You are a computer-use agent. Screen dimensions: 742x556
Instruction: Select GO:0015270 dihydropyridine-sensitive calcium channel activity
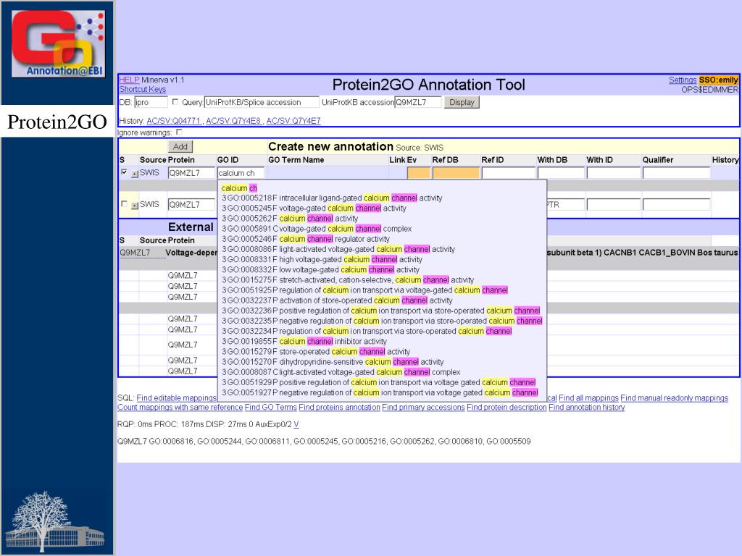333,362
